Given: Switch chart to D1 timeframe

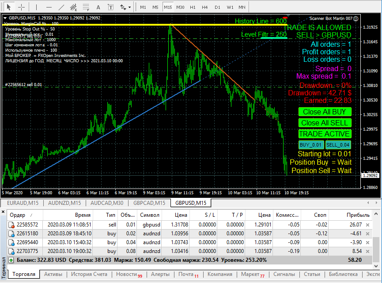Looking at the screenshot, I should (217, 8).
